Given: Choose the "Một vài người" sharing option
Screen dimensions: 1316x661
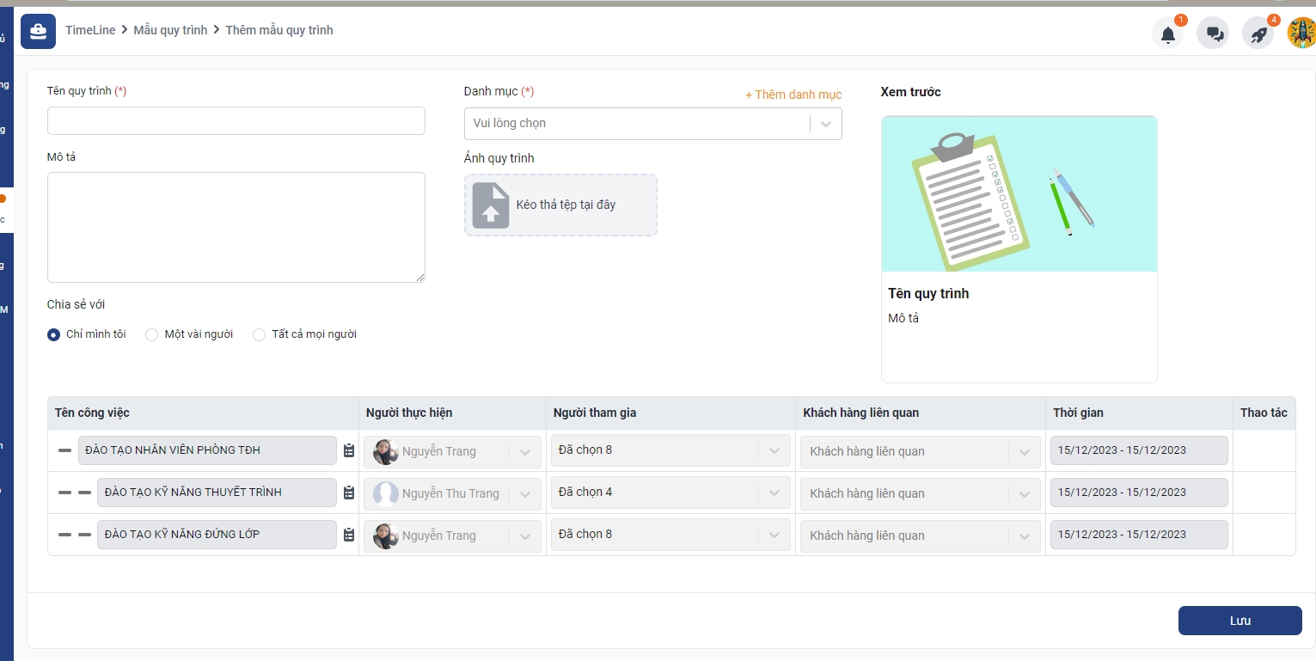Looking at the screenshot, I should pos(152,334).
